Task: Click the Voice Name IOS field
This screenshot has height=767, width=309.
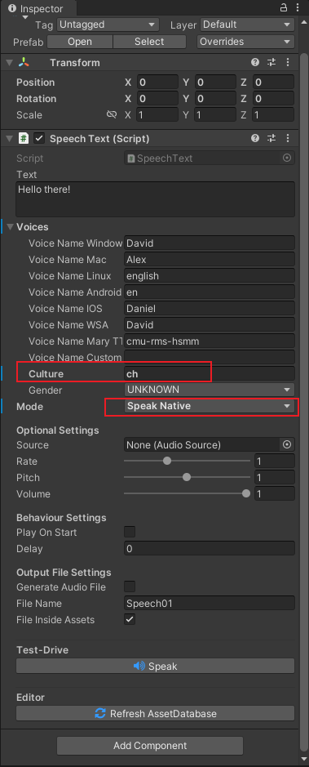Action: tap(210, 308)
